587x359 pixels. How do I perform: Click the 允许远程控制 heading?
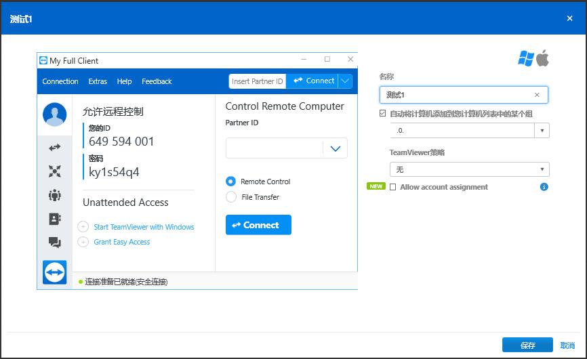(113, 112)
